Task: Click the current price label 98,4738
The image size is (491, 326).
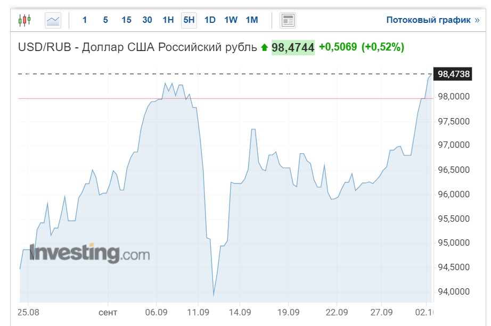Action: pyautogui.click(x=453, y=74)
